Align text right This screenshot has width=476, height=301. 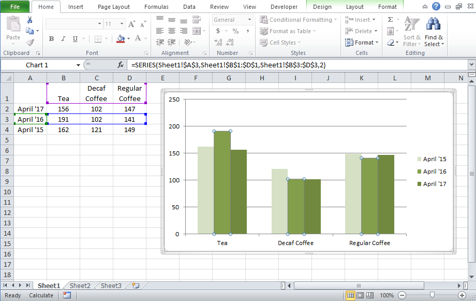click(184, 31)
